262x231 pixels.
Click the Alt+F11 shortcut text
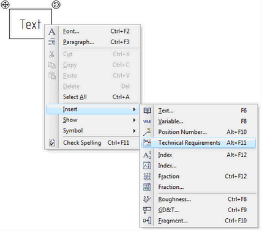click(236, 142)
